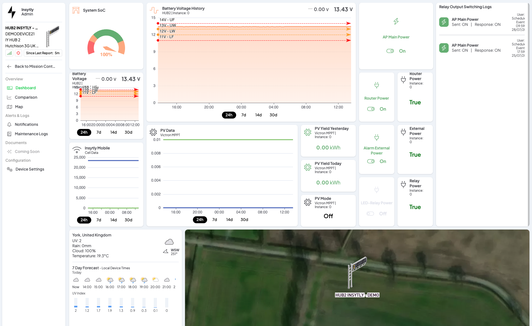Toggle the Router Power switch

(x=371, y=109)
